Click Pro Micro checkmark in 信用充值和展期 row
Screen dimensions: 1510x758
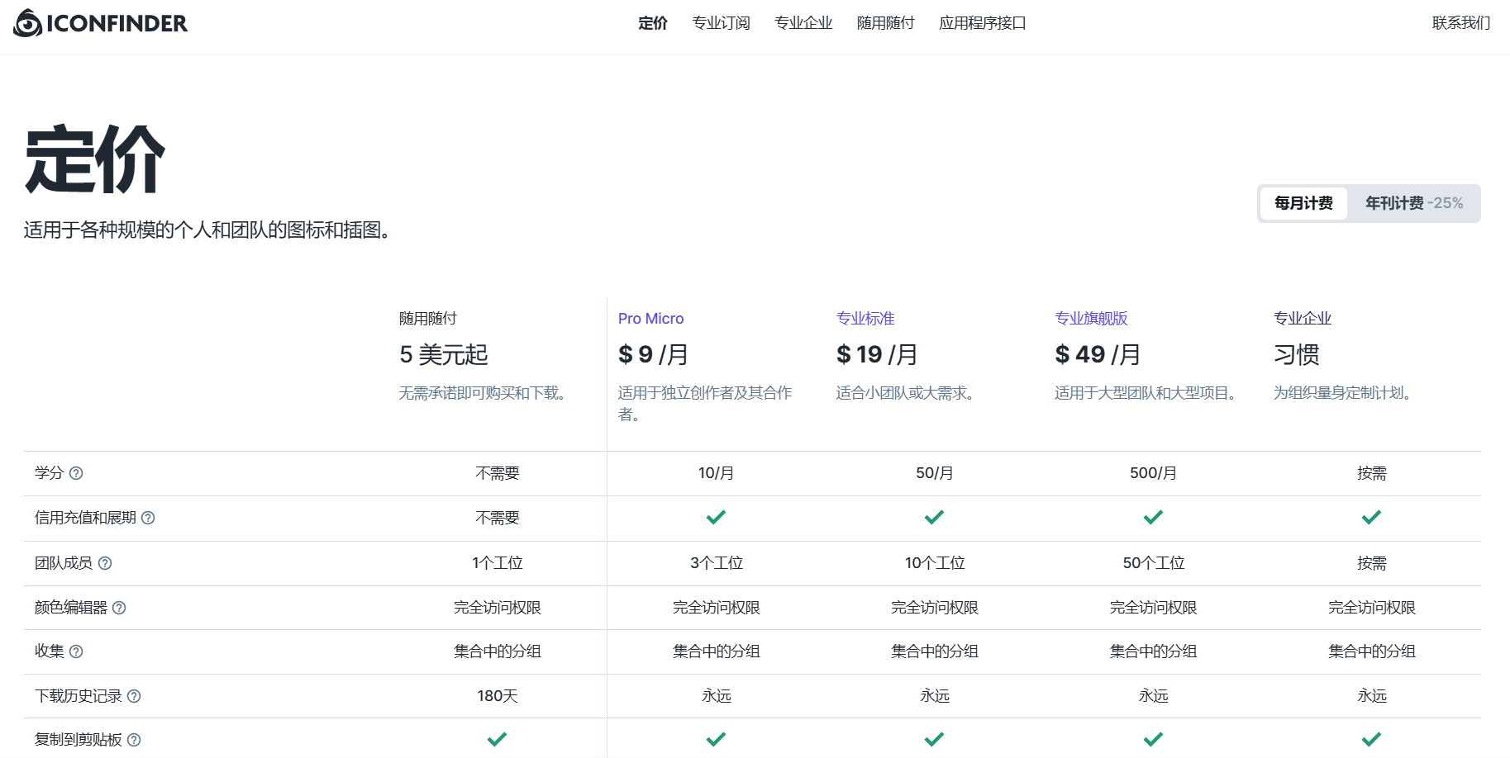click(716, 518)
